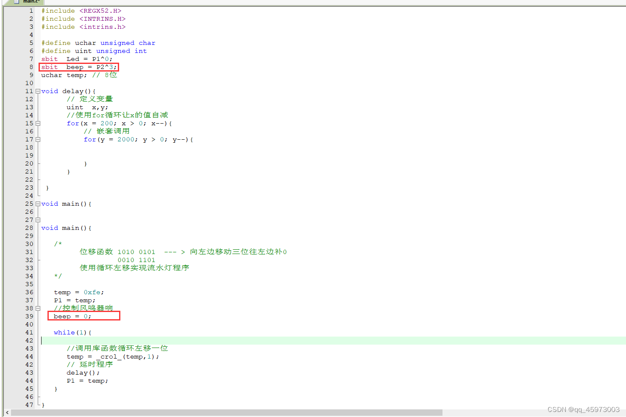Click line number 4 in the gutter

[x=31, y=35]
